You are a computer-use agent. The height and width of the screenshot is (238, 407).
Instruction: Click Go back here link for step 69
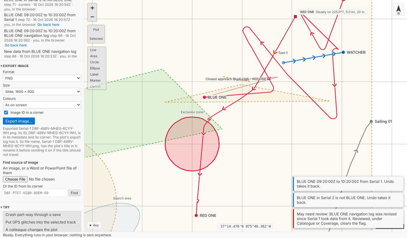pyautogui.click(x=16, y=45)
